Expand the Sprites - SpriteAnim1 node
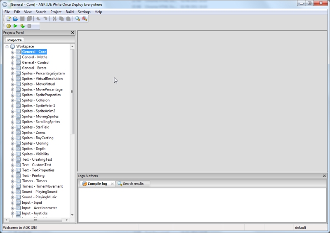The image size is (330, 233). pyautogui.click(x=13, y=106)
